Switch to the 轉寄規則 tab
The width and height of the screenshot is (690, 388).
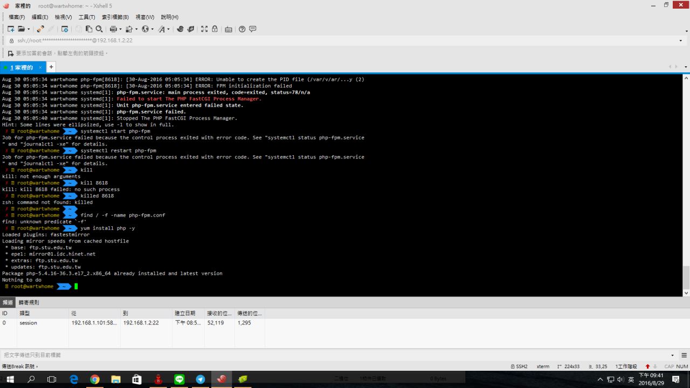click(x=29, y=302)
